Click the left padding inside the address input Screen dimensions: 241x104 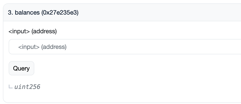click(x=13, y=47)
